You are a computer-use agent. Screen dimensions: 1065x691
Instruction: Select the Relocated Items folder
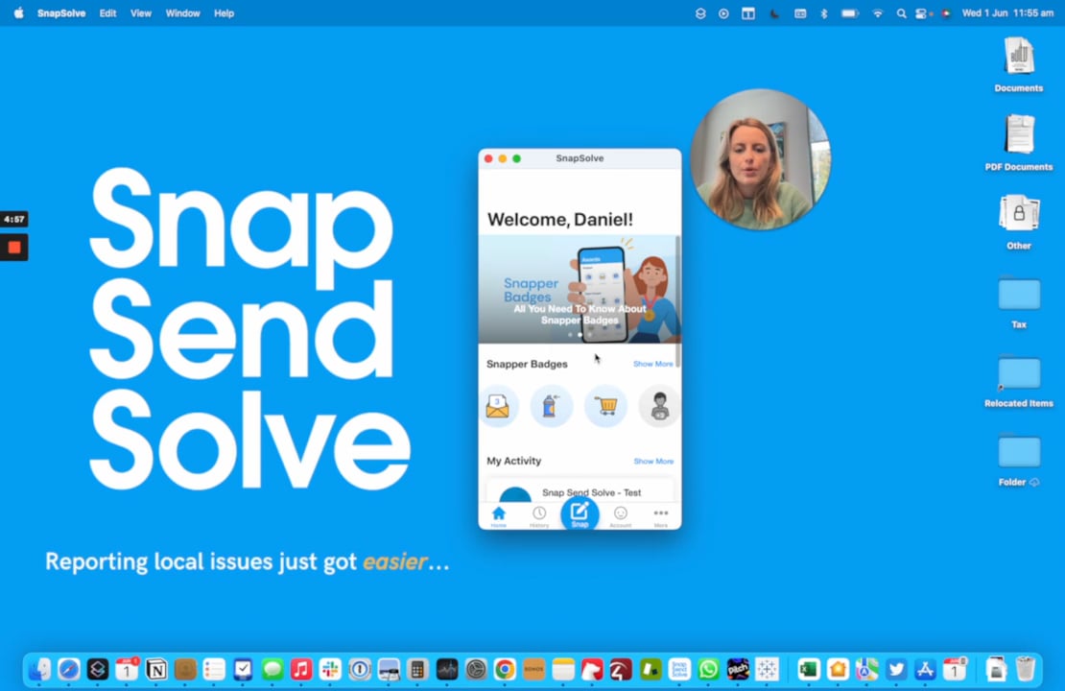pyautogui.click(x=1018, y=380)
